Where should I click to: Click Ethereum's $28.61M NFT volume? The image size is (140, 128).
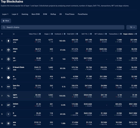coord(103,40)
